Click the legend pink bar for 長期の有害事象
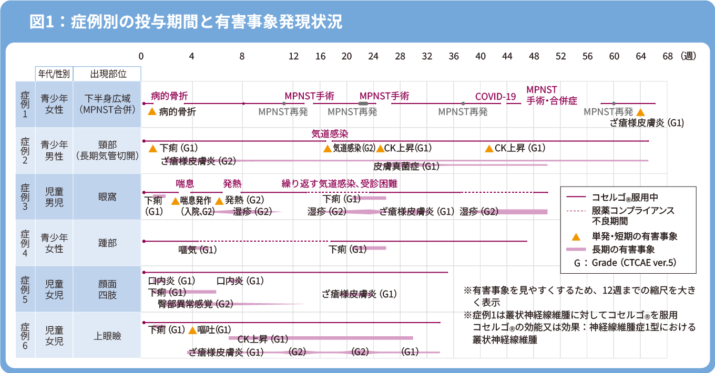The image size is (715, 373). (576, 249)
